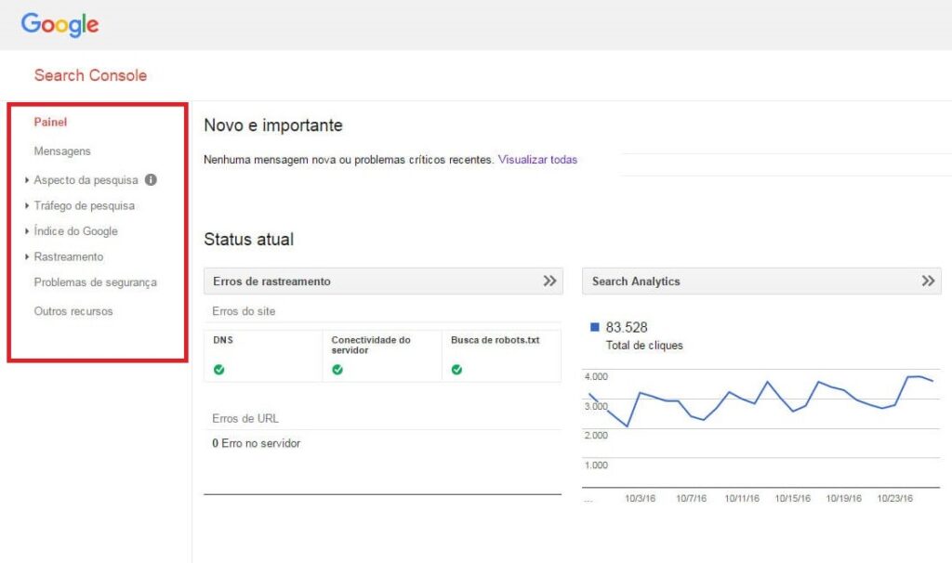
Task: Open Mensagens from the sidebar
Action: pyautogui.click(x=61, y=151)
